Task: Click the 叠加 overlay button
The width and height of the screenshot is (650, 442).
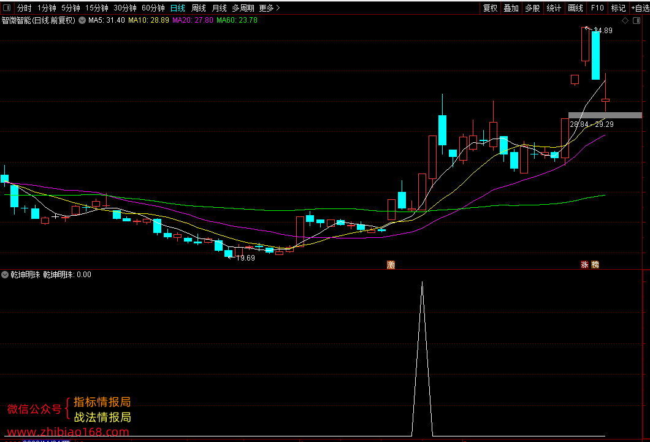Action: pyautogui.click(x=511, y=8)
